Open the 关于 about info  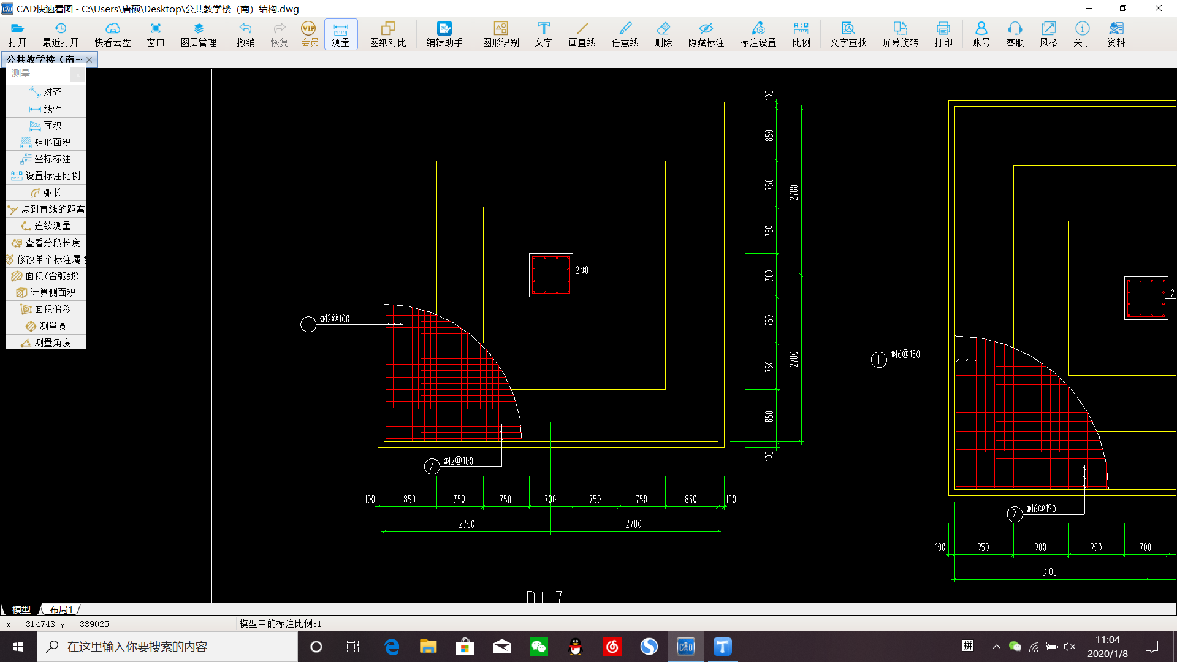click(x=1083, y=34)
